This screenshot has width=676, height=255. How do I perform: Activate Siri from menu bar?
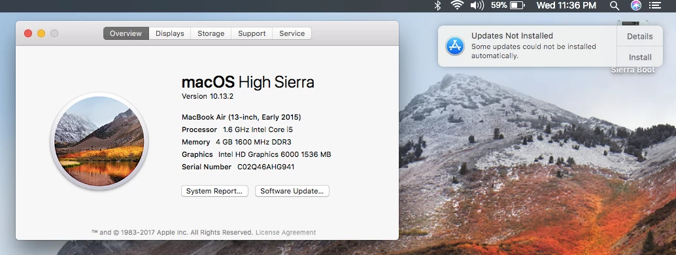[636, 6]
